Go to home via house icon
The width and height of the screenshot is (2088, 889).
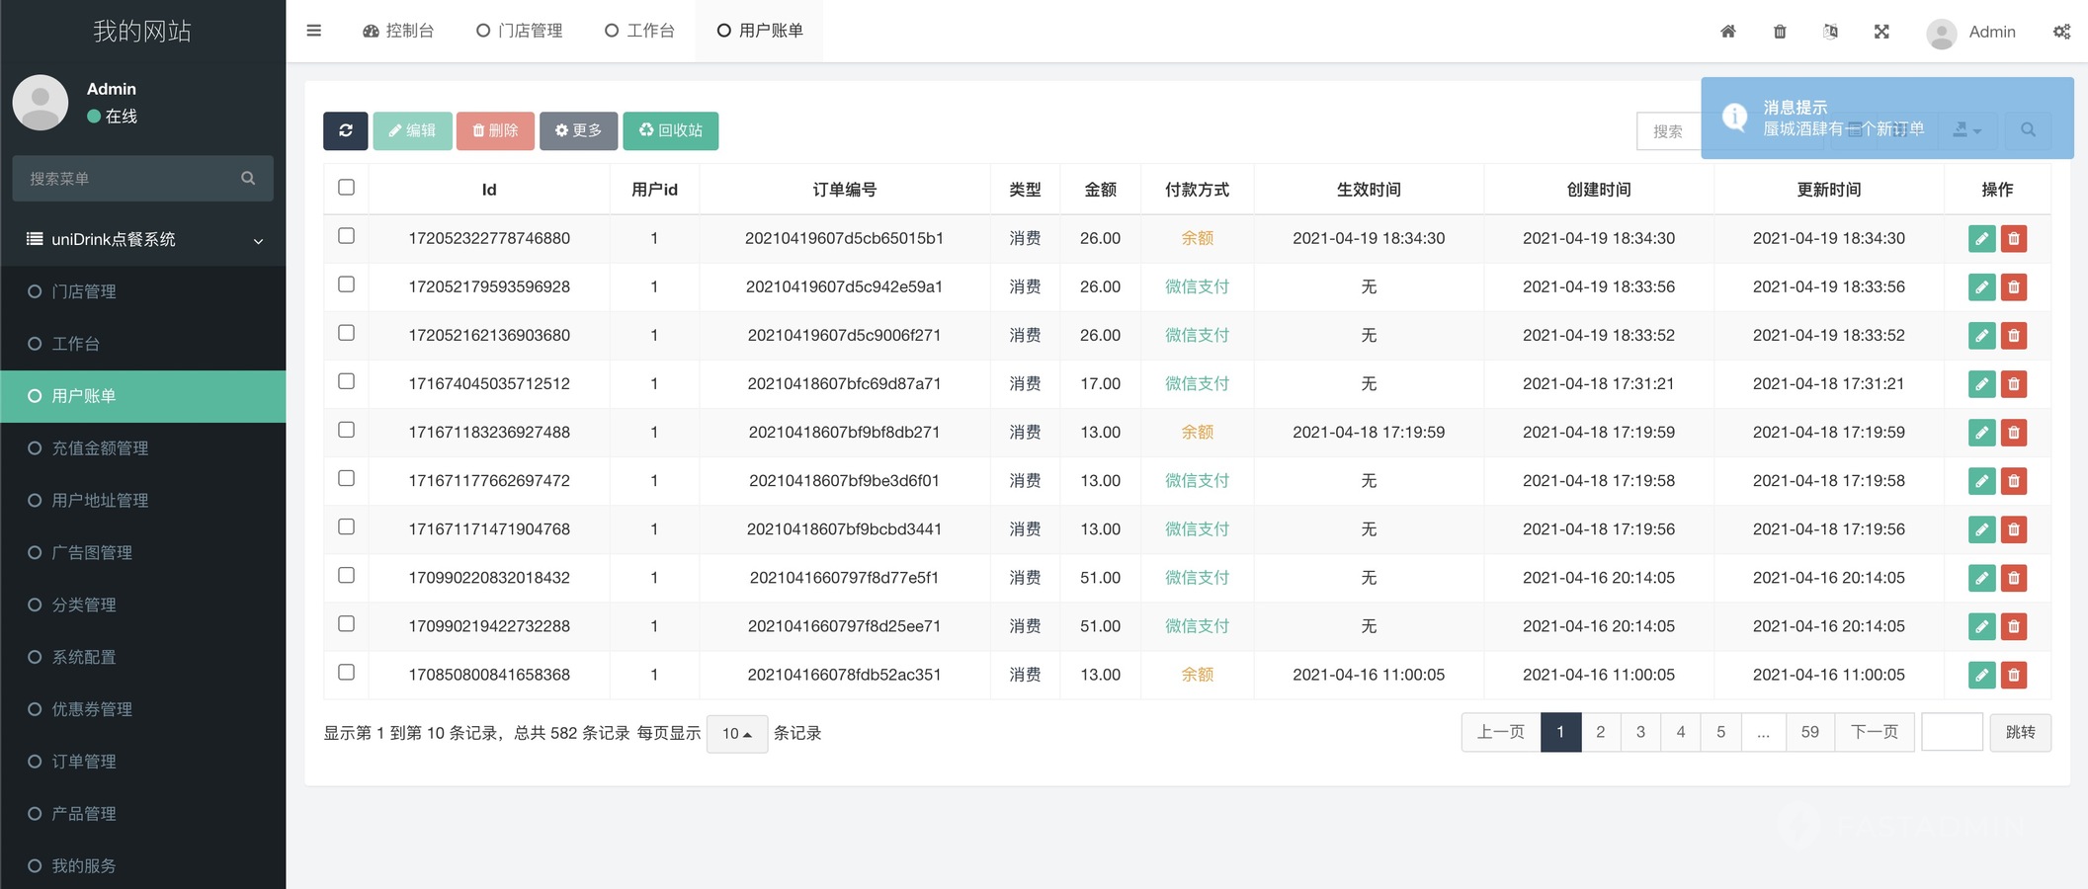pos(1728,32)
